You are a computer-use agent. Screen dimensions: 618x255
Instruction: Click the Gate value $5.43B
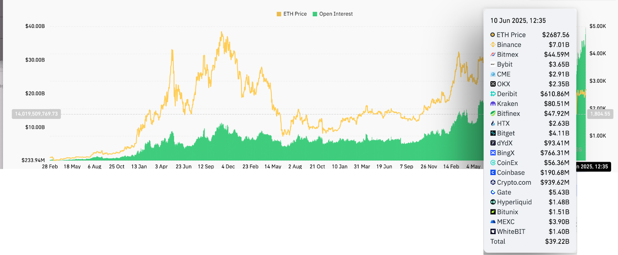tap(559, 192)
